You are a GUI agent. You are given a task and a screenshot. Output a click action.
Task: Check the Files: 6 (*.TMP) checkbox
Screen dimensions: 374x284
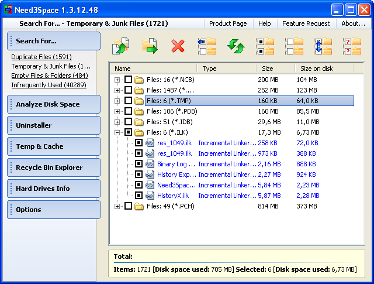pyautogui.click(x=128, y=100)
